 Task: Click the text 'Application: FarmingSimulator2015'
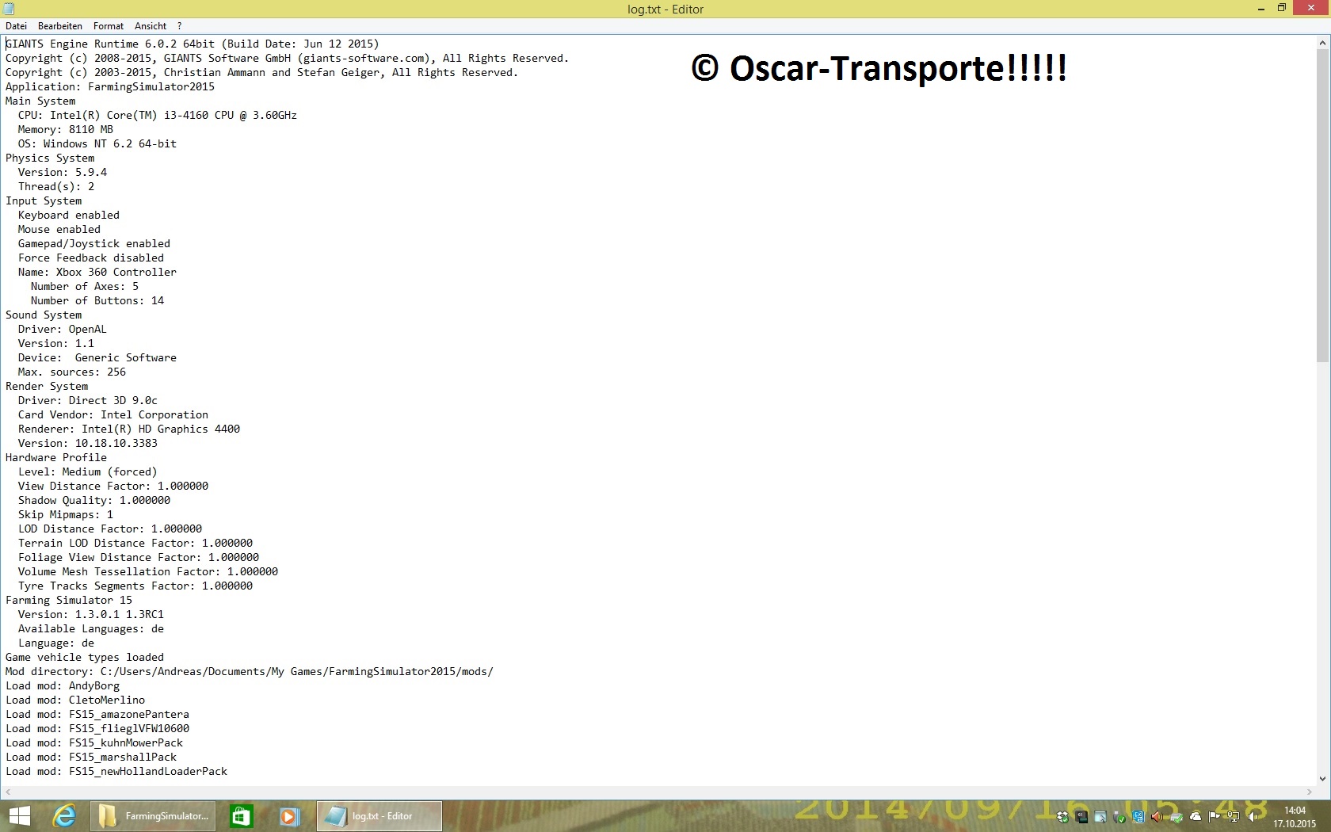coord(110,87)
